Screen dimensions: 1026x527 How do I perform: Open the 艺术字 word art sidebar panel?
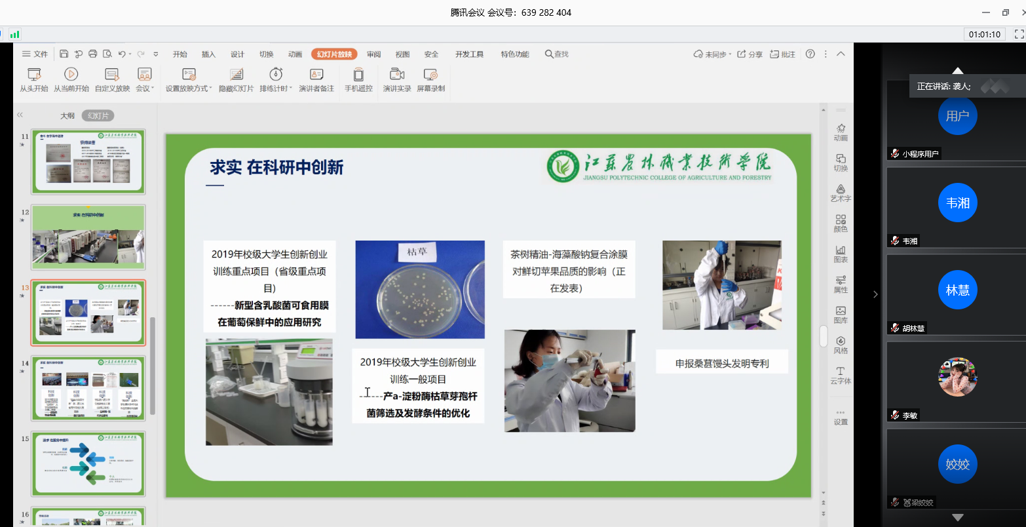coord(841,193)
